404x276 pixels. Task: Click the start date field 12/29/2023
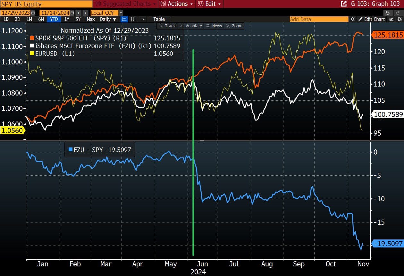click(x=15, y=13)
